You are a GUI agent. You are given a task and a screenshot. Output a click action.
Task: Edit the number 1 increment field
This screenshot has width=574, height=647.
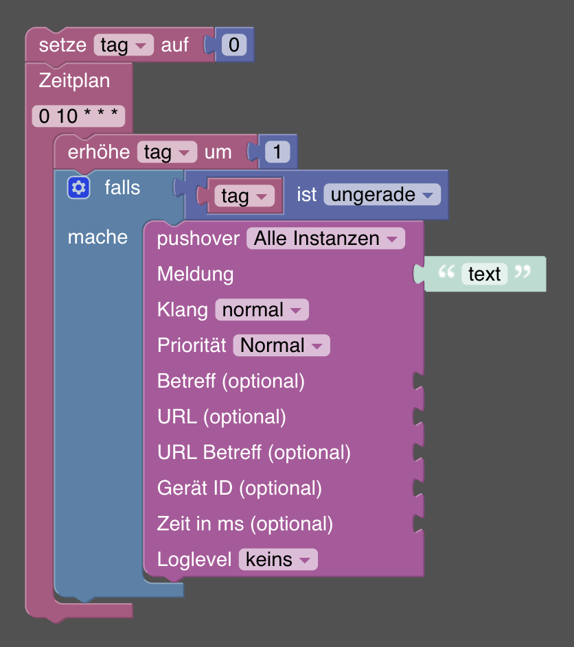277,152
